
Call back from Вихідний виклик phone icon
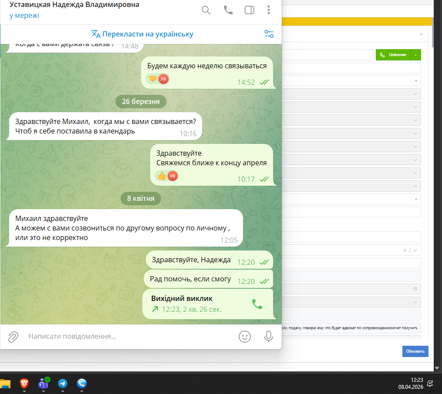pos(257,304)
